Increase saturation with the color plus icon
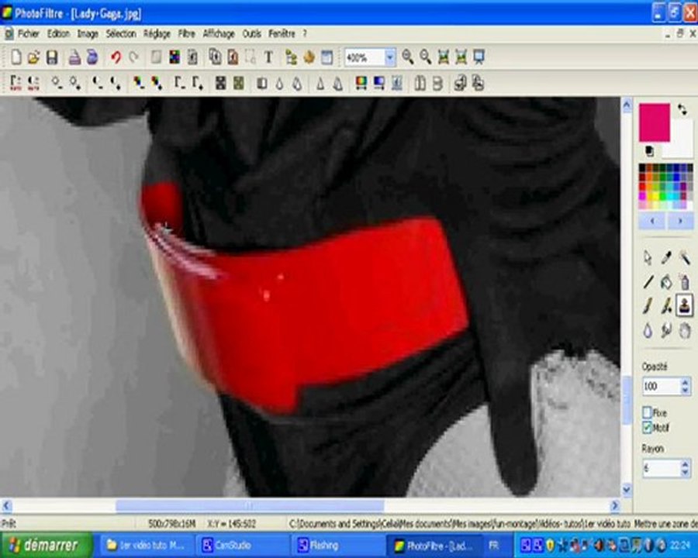 coord(156,83)
